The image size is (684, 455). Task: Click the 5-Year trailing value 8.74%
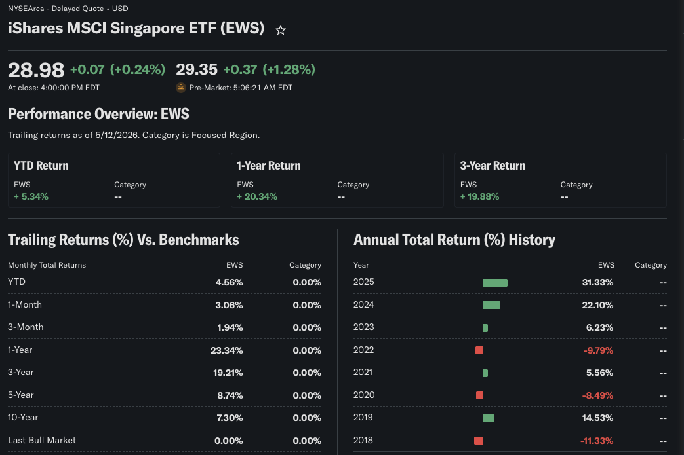pyautogui.click(x=230, y=395)
